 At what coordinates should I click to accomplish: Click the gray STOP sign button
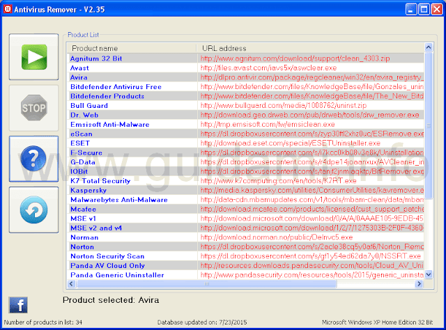tap(34, 108)
